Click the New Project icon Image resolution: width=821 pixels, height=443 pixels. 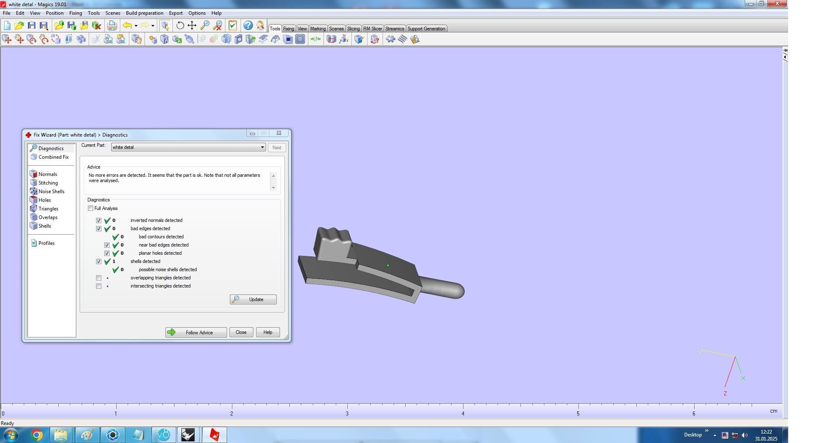click(7, 25)
